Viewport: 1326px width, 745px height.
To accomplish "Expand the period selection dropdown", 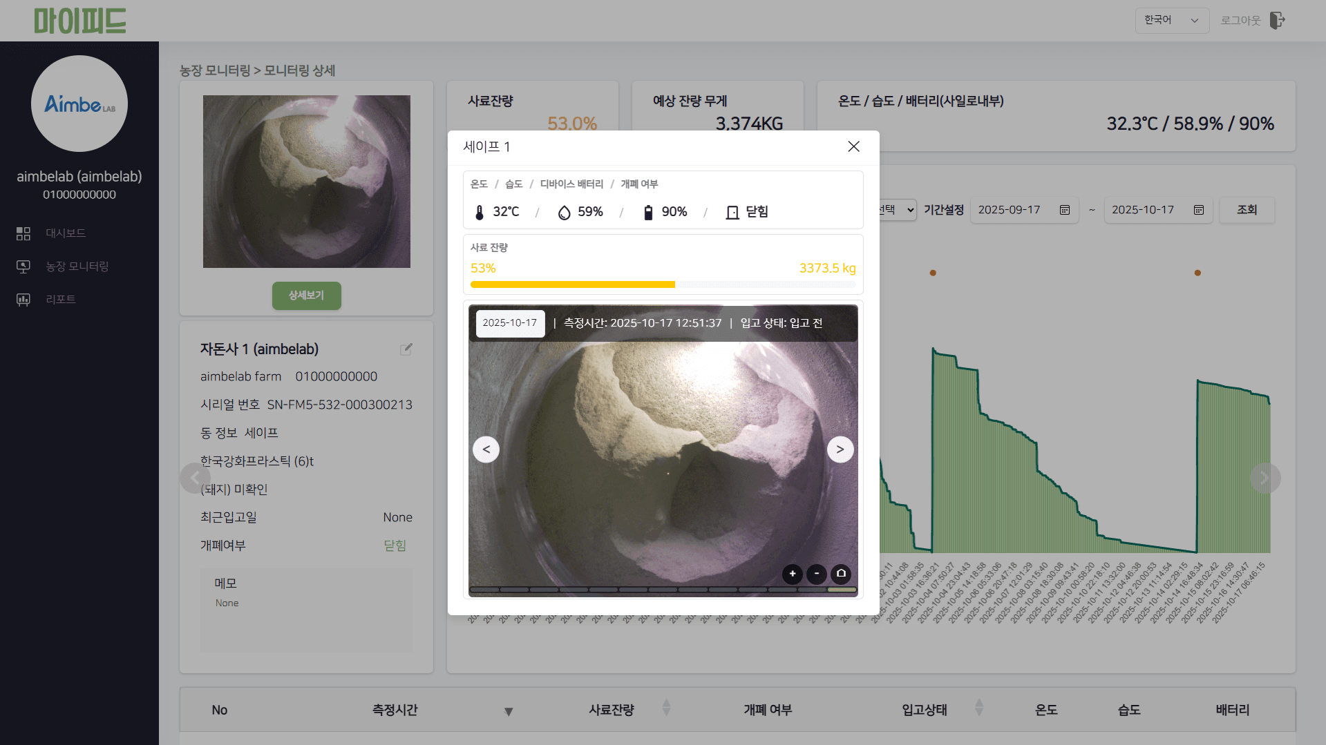I will [898, 210].
